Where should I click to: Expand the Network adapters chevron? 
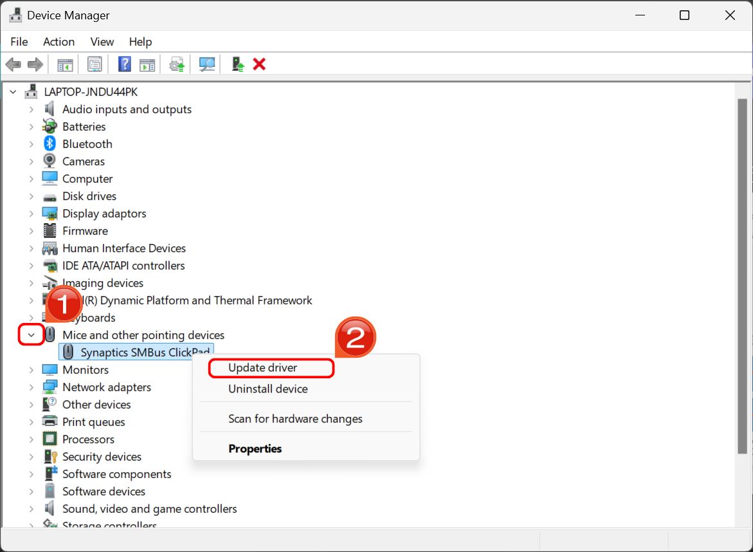click(x=32, y=387)
